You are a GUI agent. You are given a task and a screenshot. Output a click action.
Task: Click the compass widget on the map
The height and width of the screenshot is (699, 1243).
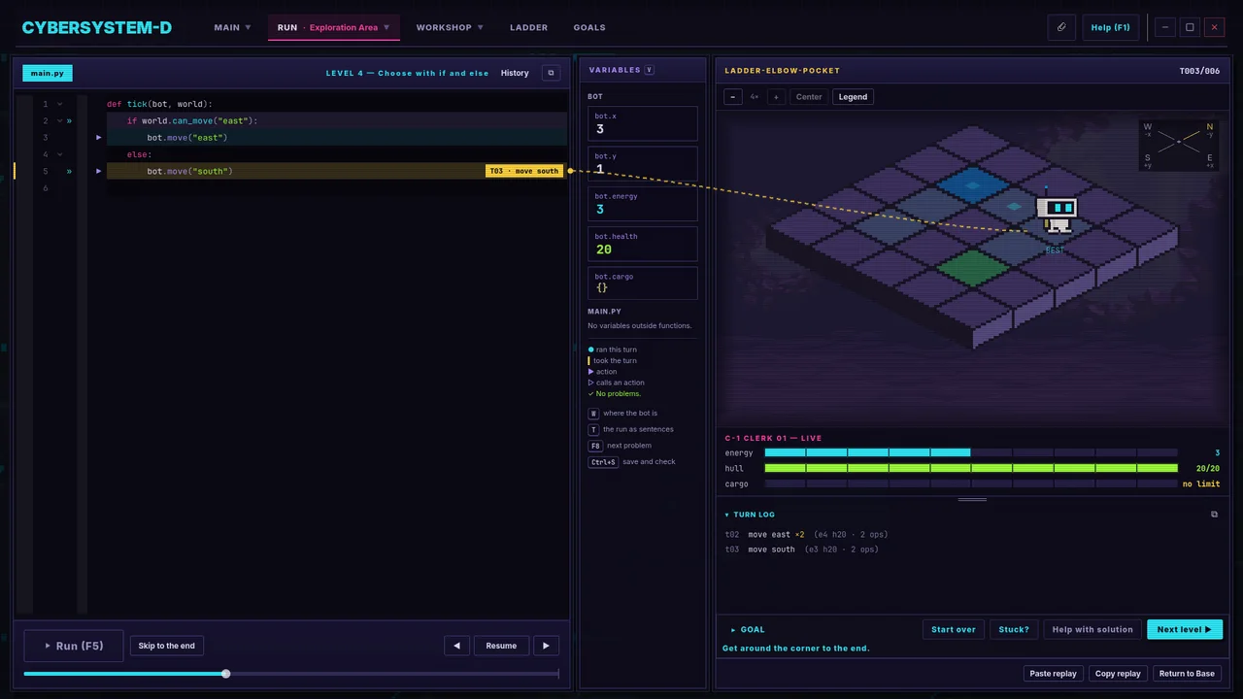1179,144
